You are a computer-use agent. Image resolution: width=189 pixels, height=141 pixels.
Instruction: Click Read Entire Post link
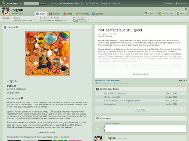[141, 74]
